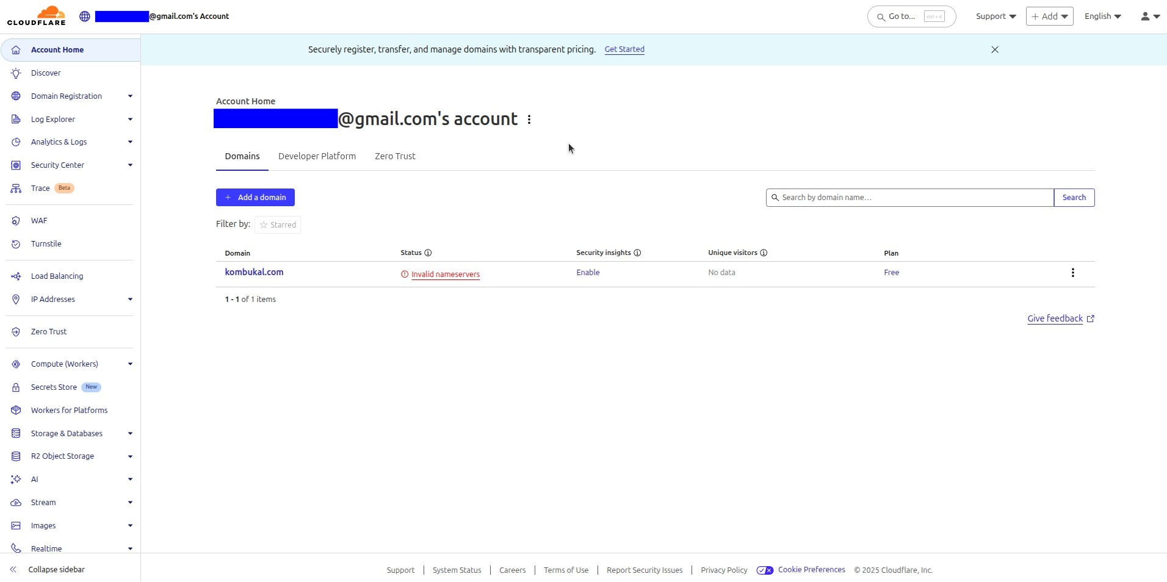
Task: Open the kombukal.com domain link
Action: tap(254, 272)
